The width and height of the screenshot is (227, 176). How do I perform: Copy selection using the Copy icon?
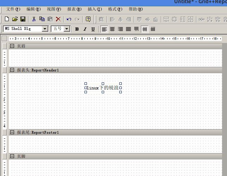pyautogui.click(x=42, y=19)
